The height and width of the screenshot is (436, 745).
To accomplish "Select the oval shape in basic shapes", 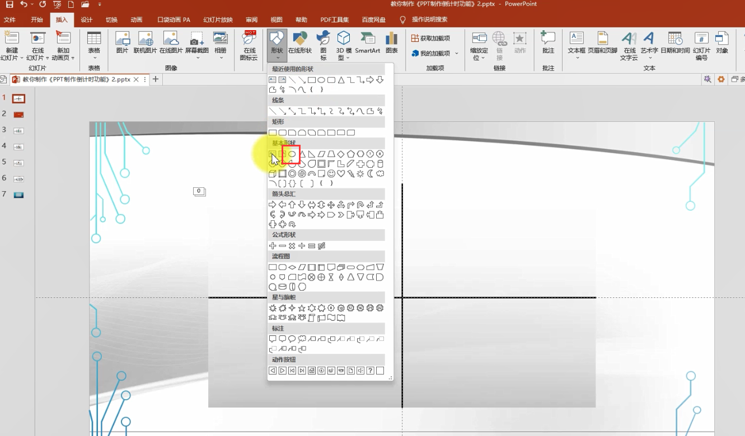I will point(292,154).
